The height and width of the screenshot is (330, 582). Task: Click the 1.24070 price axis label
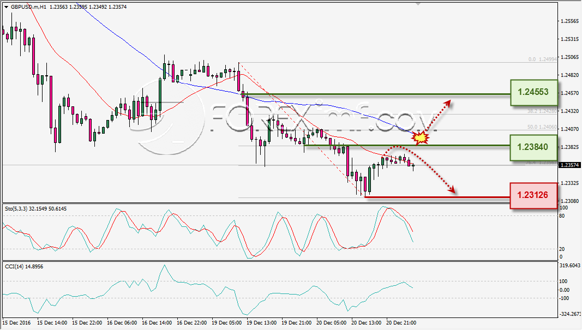571,129
